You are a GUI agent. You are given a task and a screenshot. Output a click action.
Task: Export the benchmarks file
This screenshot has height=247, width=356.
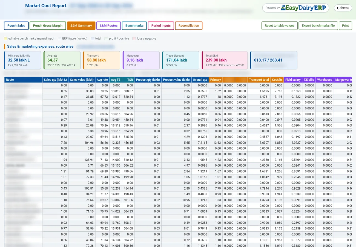point(318,26)
